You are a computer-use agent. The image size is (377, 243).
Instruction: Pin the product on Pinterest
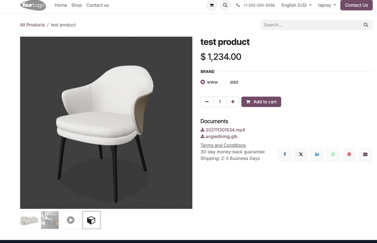(x=349, y=154)
